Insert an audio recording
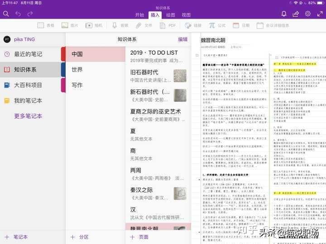326x244 pixels. click(120, 25)
